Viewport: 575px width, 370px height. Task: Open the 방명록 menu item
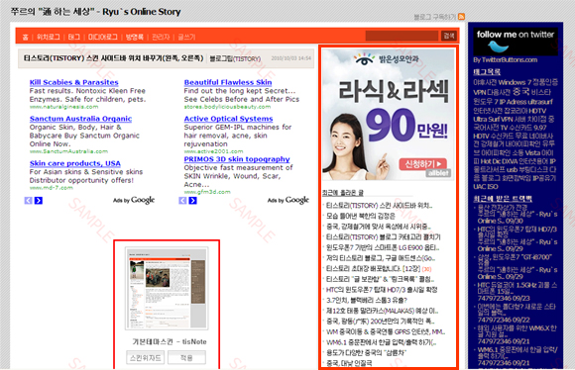(x=135, y=37)
